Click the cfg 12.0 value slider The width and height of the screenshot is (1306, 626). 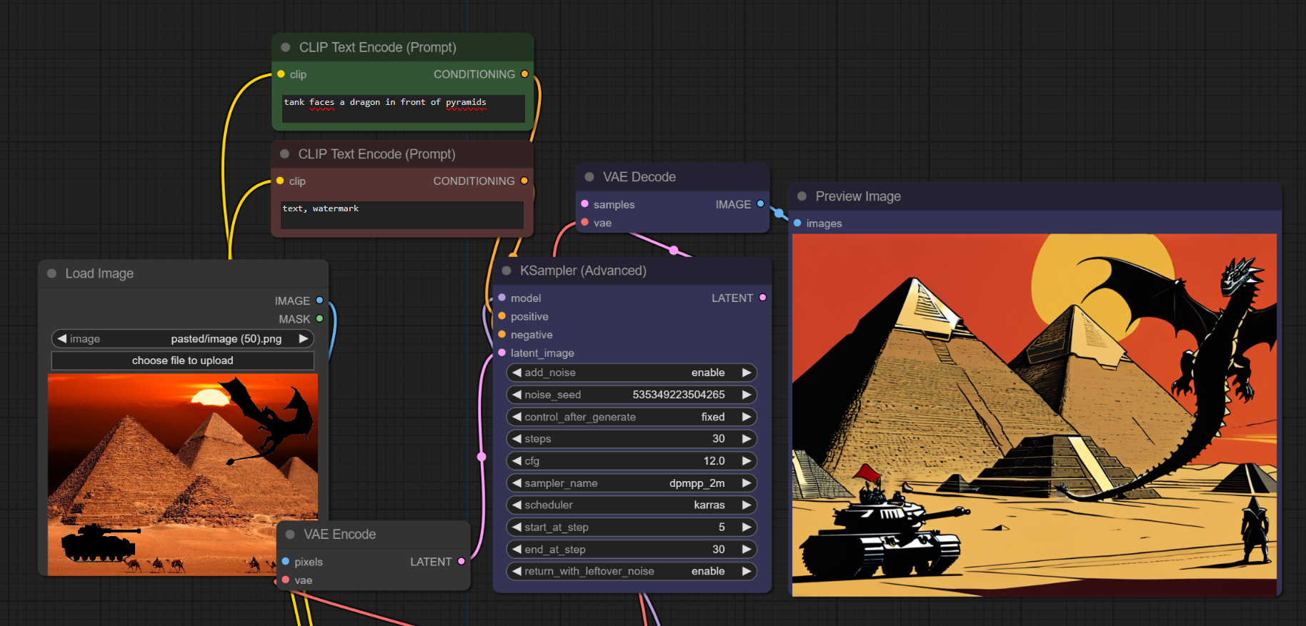tap(632, 461)
